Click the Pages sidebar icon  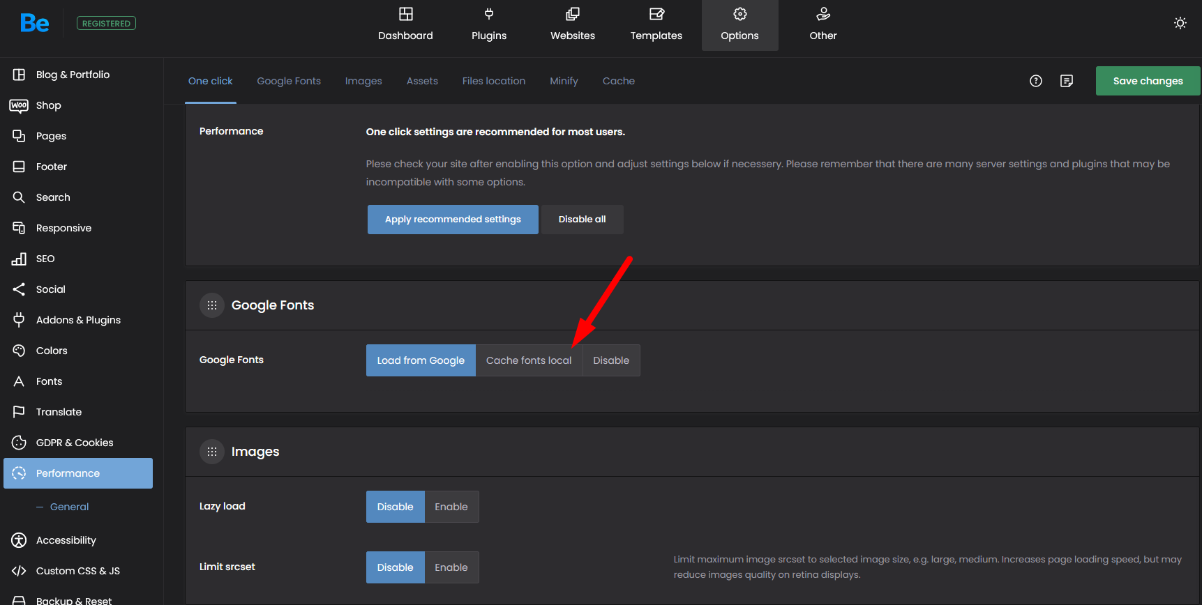[x=19, y=136]
